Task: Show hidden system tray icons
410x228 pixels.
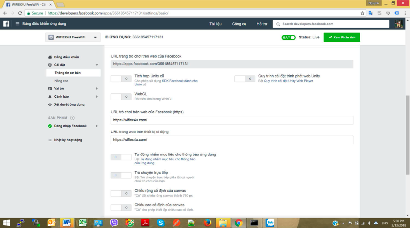Action: coord(343,223)
